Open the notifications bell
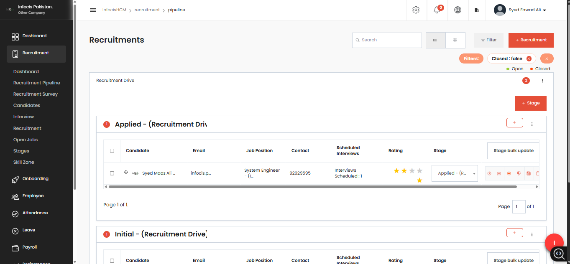Image resolution: width=570 pixels, height=264 pixels. point(437,10)
